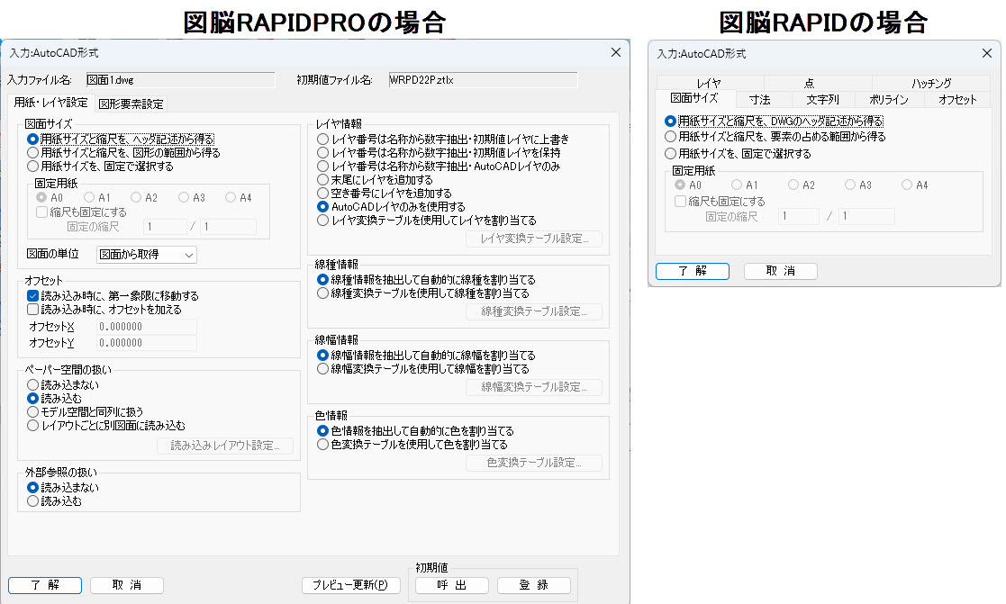
Task: Click 取消 button in RAPID dialog
Action: [x=780, y=271]
